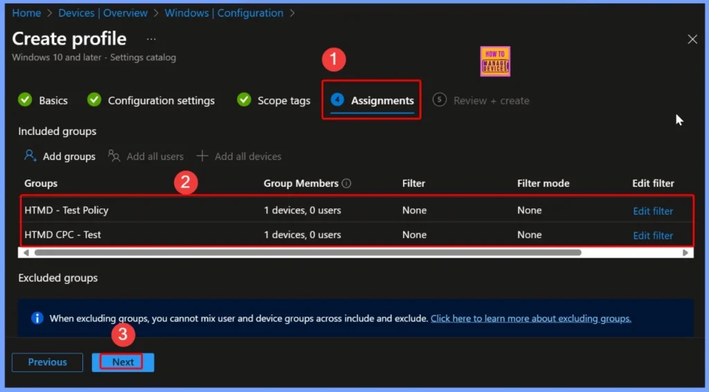The image size is (709, 392).
Task: Click the HTMD How To Manage Devices logo
Action: [x=494, y=61]
